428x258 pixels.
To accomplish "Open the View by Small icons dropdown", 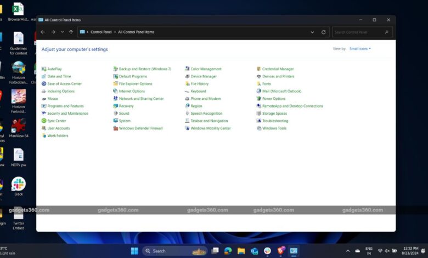I will (360, 49).
